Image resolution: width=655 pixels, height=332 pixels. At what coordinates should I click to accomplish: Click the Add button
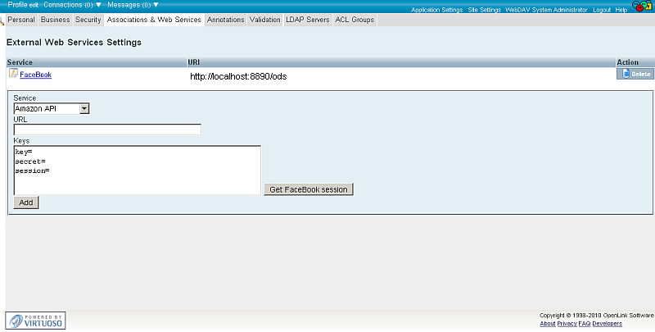[26, 202]
